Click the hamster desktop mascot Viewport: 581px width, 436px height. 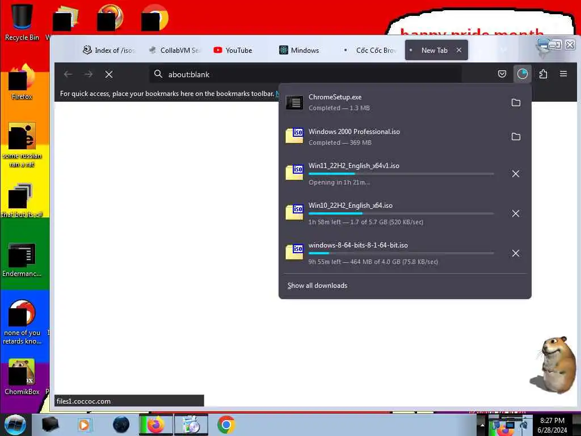click(x=554, y=364)
